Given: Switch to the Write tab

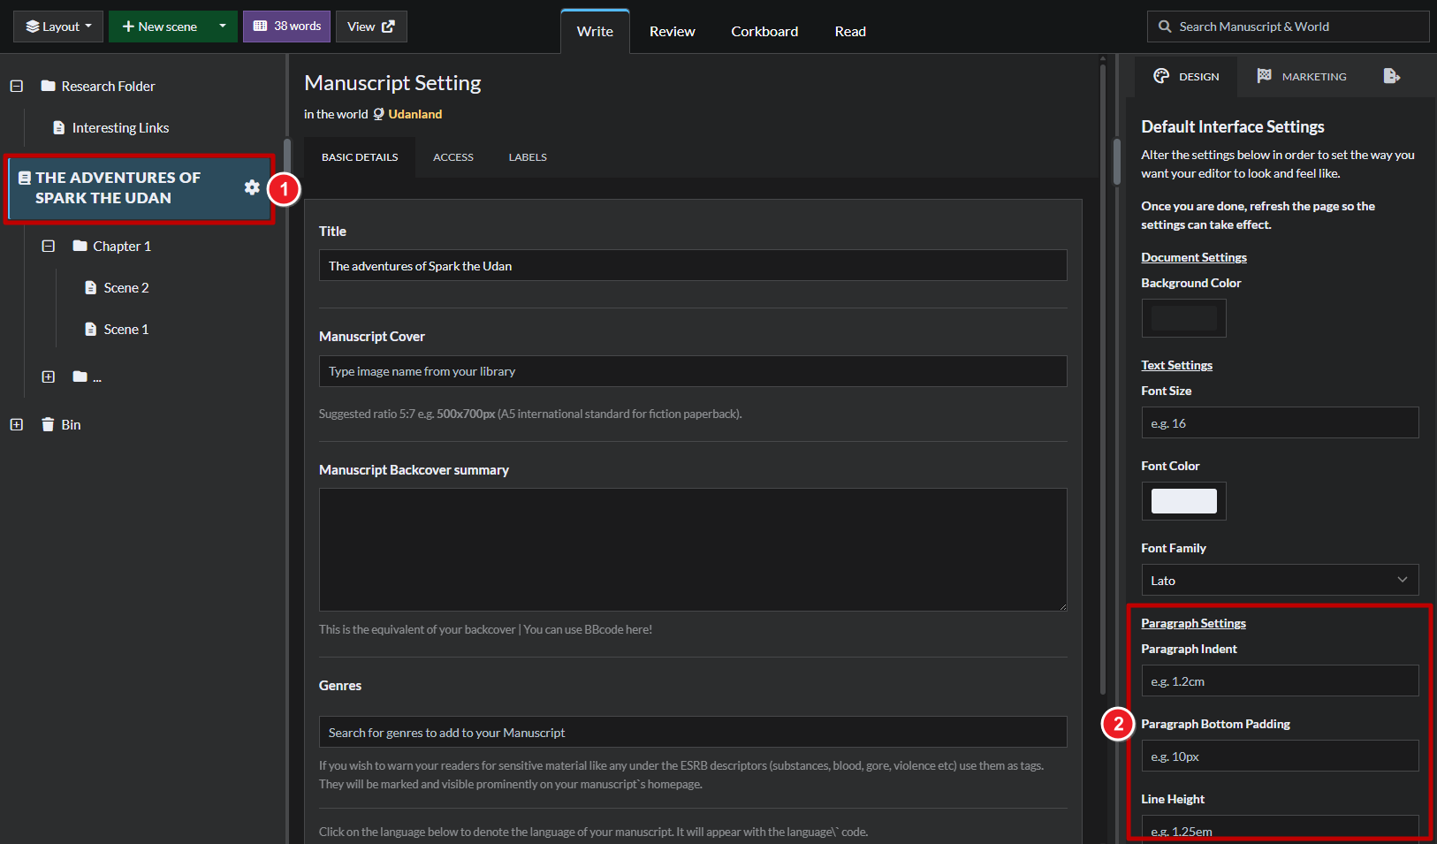Looking at the screenshot, I should pyautogui.click(x=595, y=31).
